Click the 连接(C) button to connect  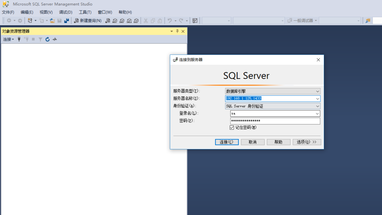point(227,142)
